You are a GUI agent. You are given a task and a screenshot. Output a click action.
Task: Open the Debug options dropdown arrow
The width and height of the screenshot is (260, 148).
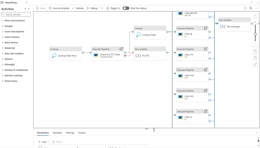[x=102, y=8]
